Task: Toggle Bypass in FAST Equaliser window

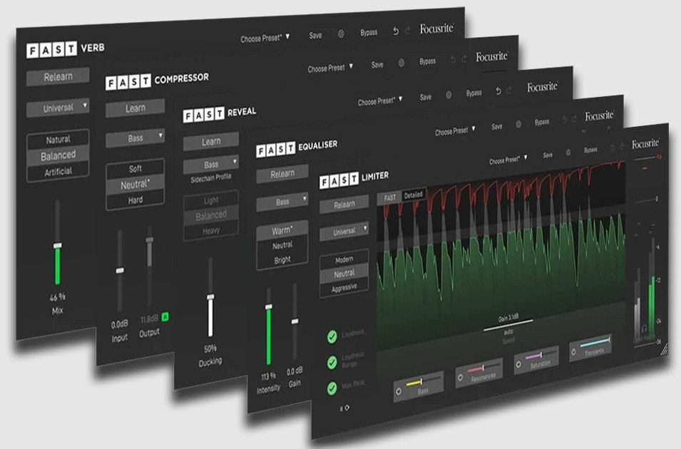Action: tap(541, 122)
